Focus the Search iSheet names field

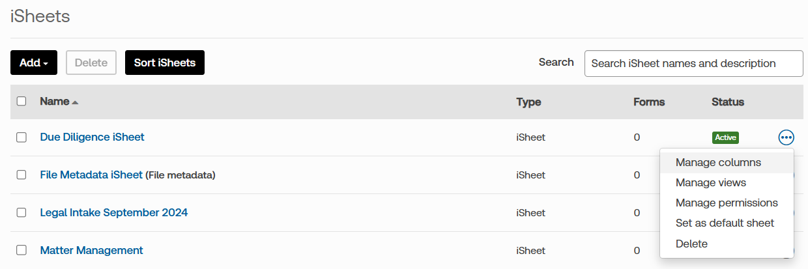[x=693, y=64]
